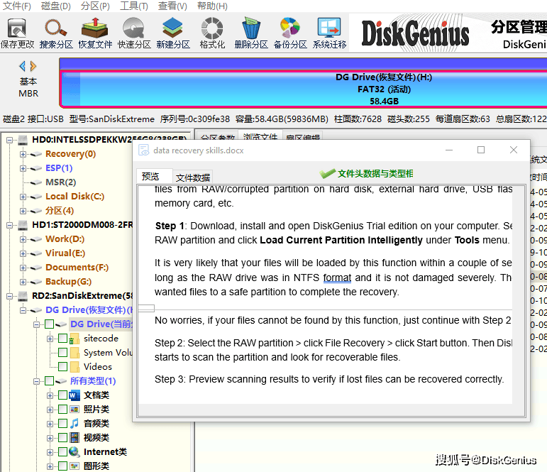Switch to the 文件数据 tab in preview

coord(193,177)
